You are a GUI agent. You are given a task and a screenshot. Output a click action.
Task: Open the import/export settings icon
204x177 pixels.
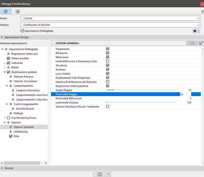[x=201, y=43]
